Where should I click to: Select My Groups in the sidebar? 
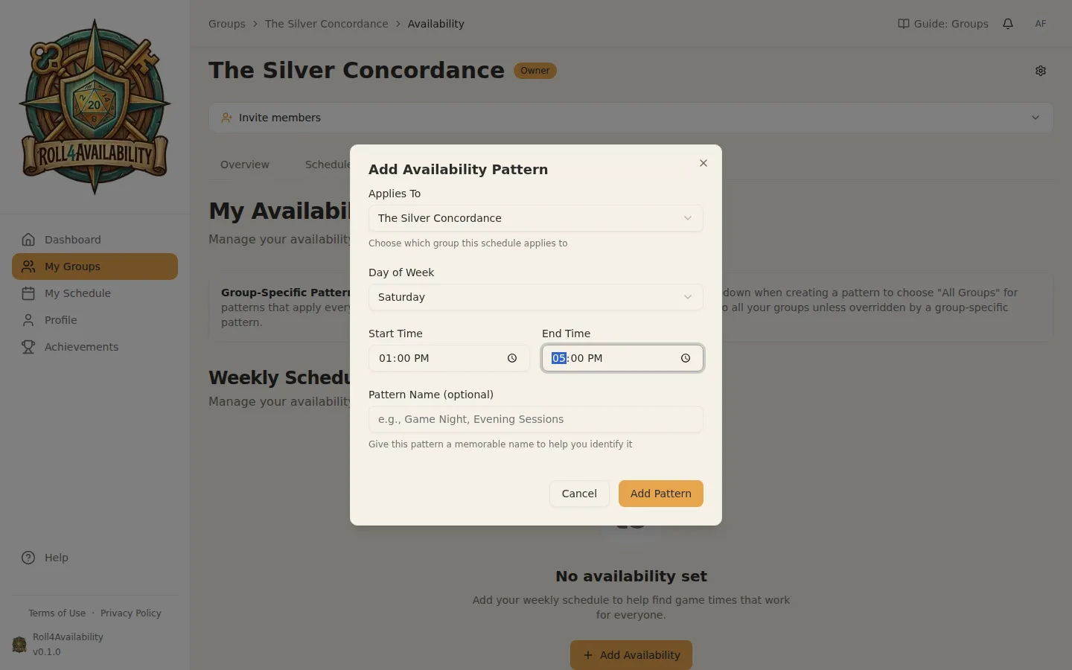tap(73, 266)
